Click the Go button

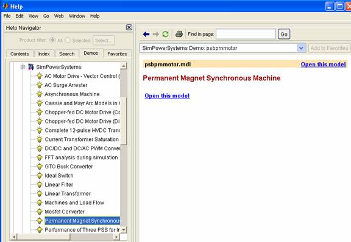[x=284, y=34]
